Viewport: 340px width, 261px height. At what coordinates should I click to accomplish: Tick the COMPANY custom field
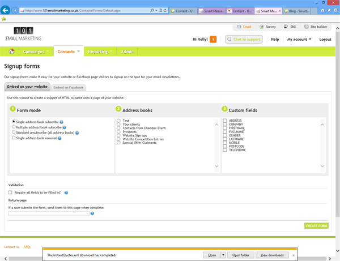[225, 124]
